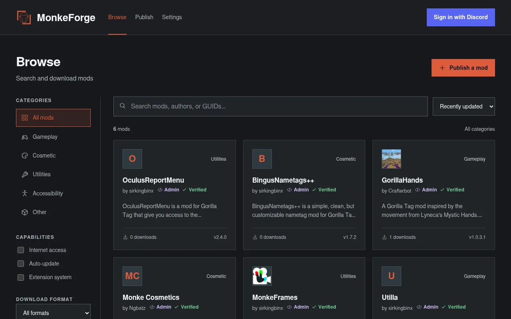Check the Extension system option
Screen dimensions: 511x319
pyautogui.click(x=21, y=277)
